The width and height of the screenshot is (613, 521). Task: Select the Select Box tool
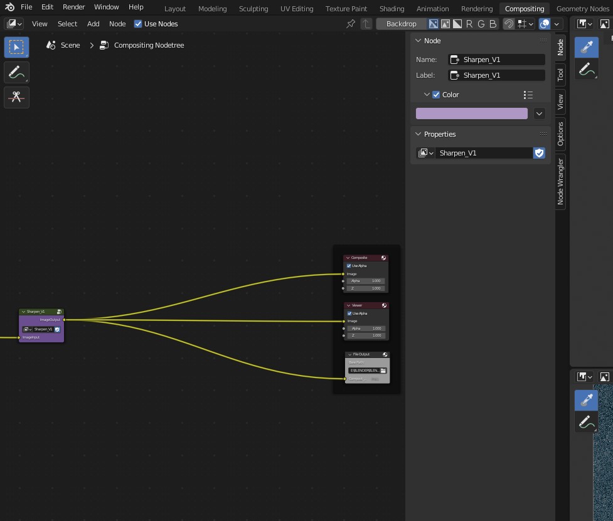pos(16,47)
